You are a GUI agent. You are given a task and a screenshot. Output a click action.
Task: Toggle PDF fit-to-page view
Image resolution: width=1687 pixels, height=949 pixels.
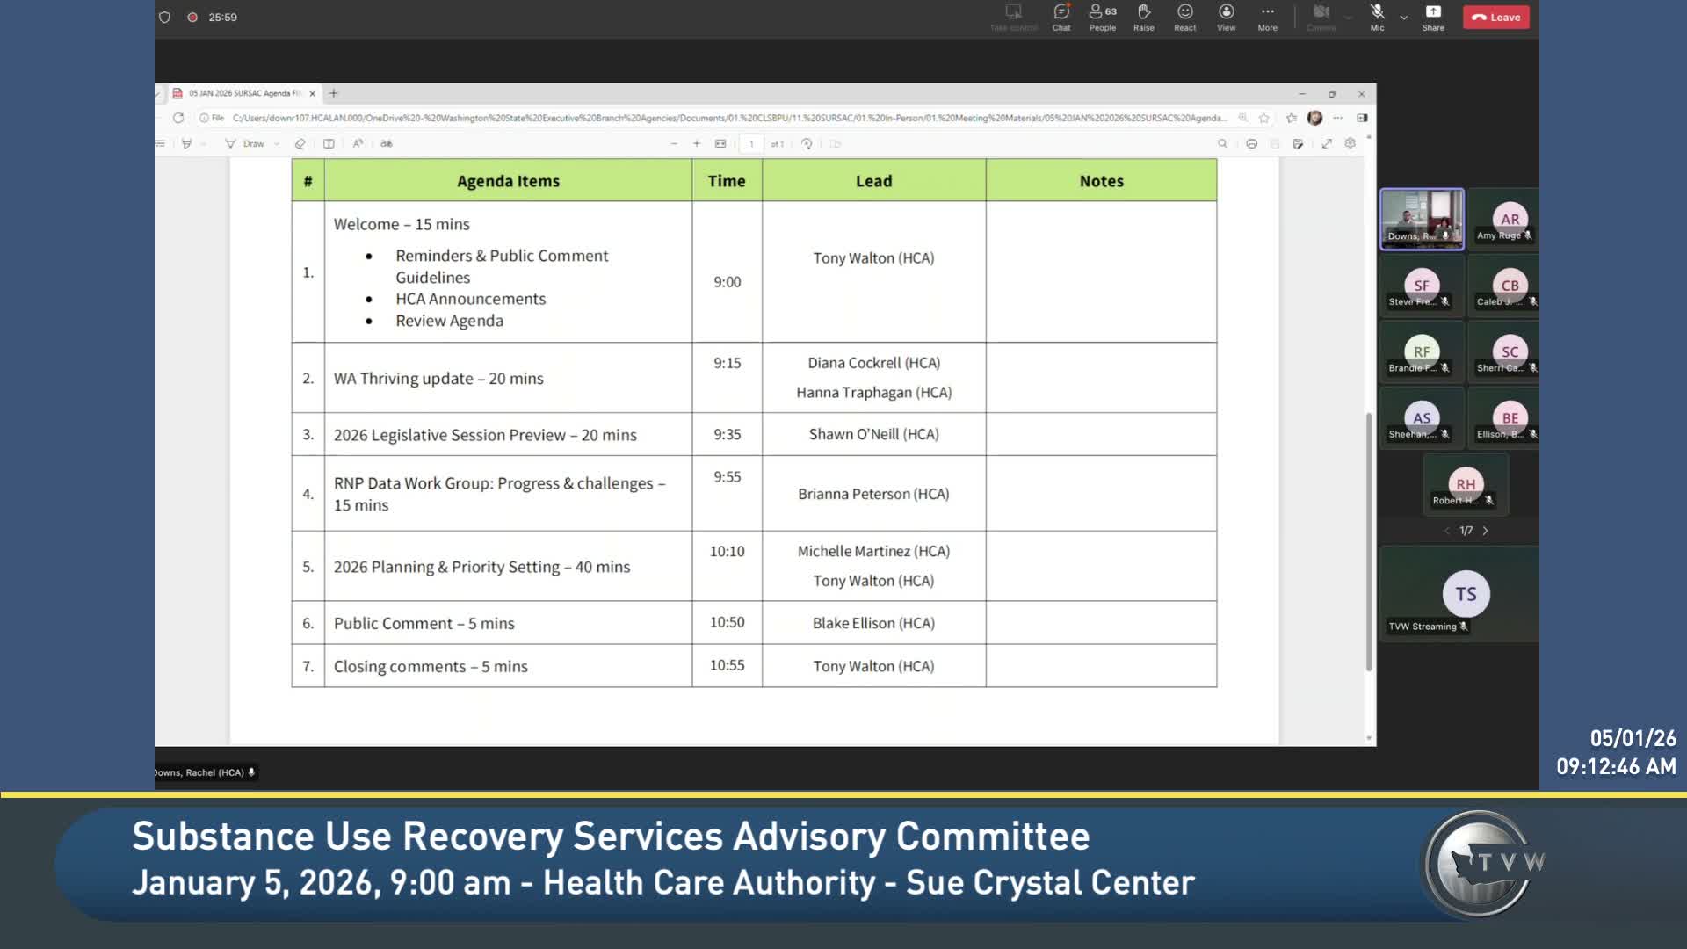[720, 143]
